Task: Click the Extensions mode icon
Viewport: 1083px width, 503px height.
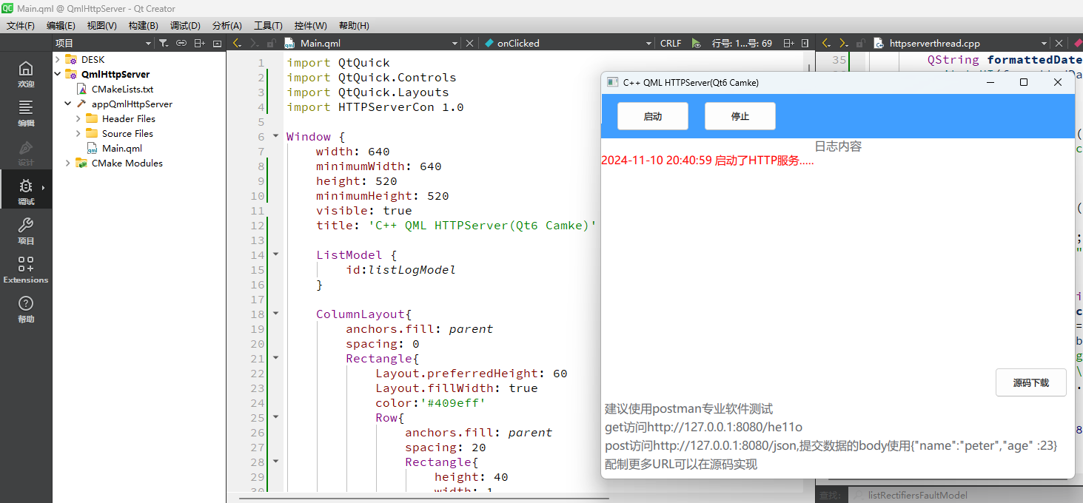Action: [25, 268]
